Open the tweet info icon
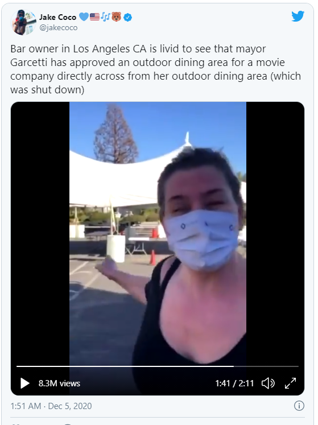Viewport: 318px width, 425px height. tap(299, 406)
